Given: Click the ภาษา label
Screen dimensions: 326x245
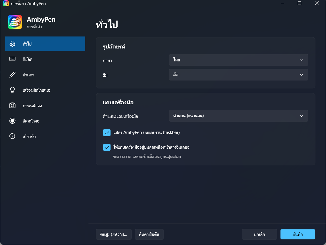Looking at the screenshot, I should coord(108,61).
